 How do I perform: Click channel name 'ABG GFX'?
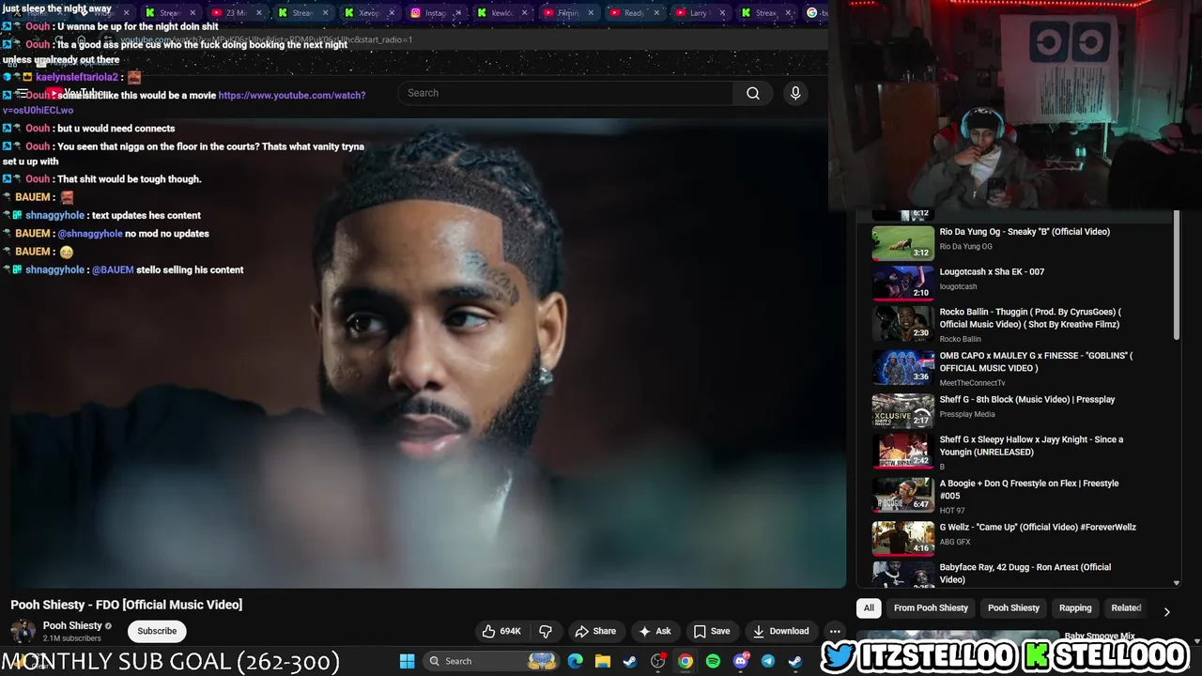pos(955,542)
